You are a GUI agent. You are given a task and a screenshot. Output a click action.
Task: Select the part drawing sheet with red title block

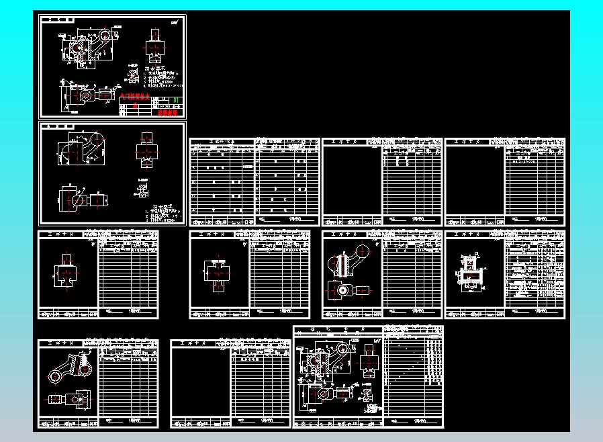(112, 67)
